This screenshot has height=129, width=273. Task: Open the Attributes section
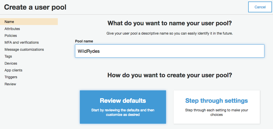tap(12, 29)
